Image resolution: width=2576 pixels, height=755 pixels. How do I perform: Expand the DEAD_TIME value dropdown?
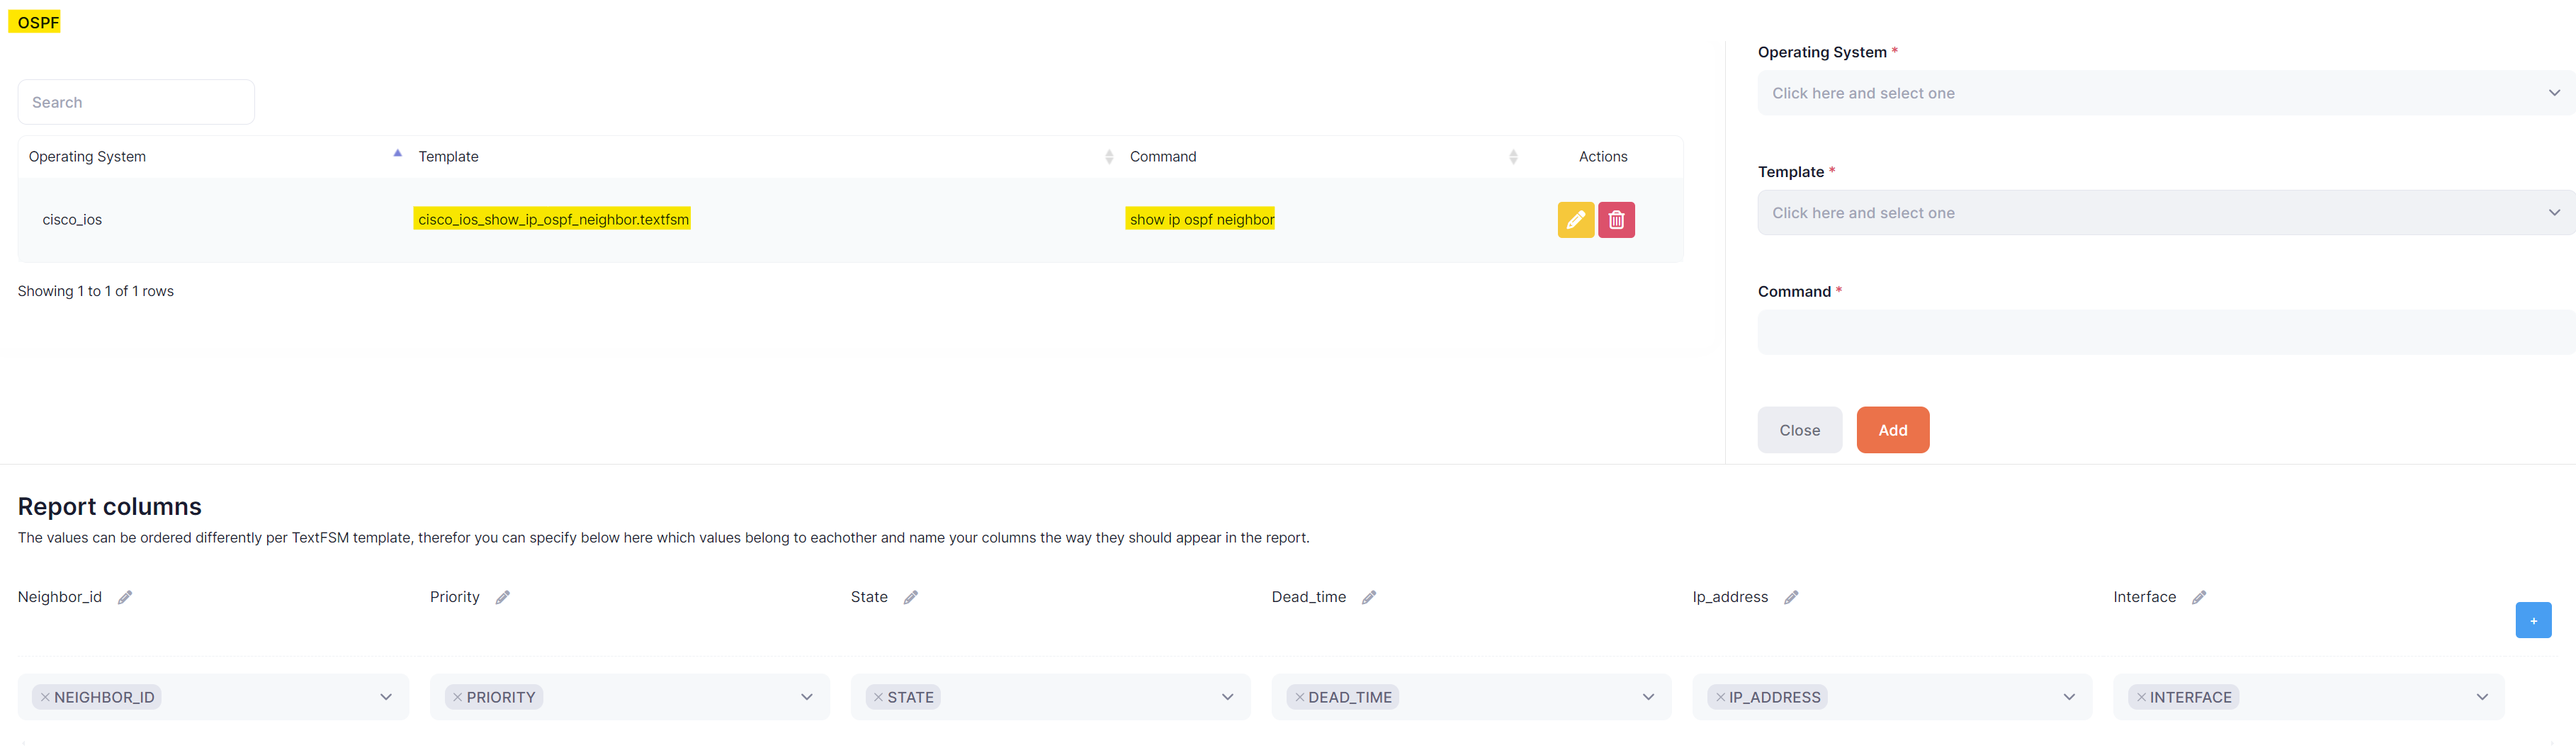1649,697
